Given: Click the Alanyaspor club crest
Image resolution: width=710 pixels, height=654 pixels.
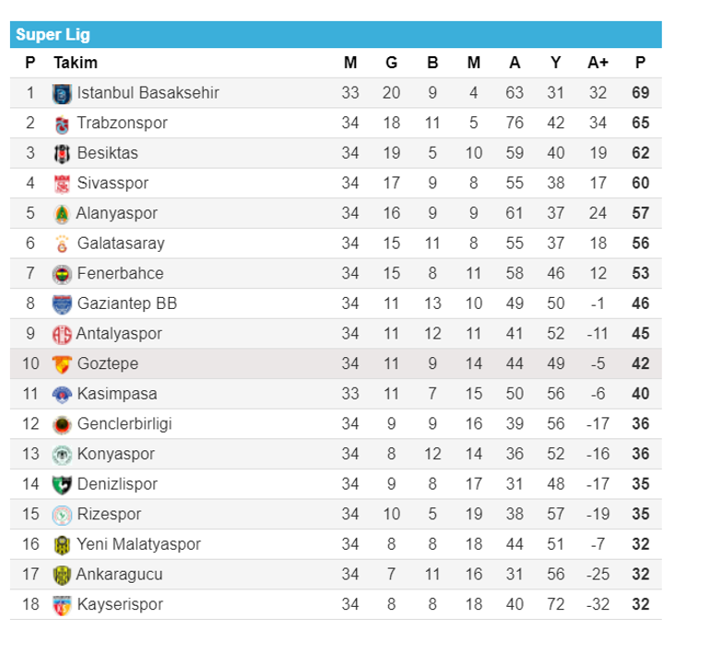Looking at the screenshot, I should click(x=62, y=213).
